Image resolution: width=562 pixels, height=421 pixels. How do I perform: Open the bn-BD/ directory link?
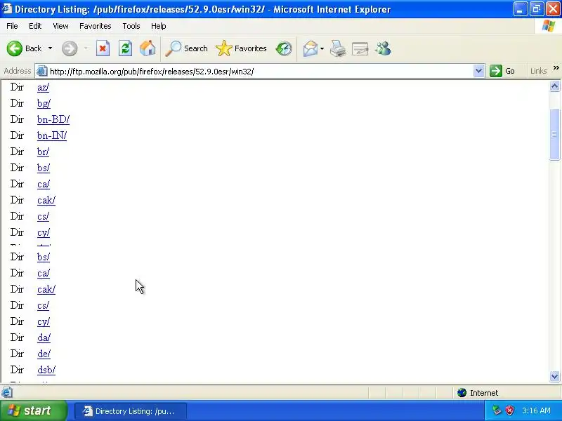(x=53, y=119)
